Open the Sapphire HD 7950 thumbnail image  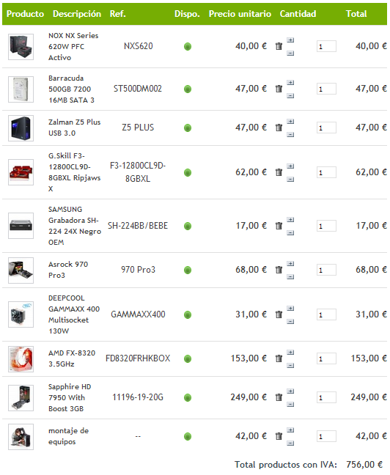coord(21,398)
